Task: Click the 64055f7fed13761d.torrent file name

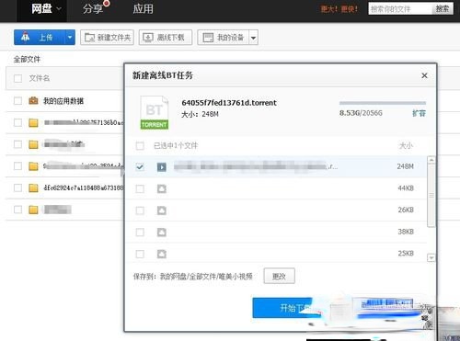Action: coord(229,103)
